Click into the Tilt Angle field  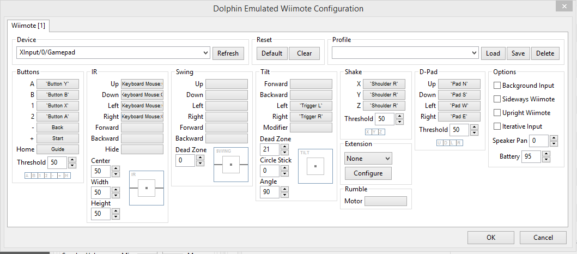[270, 192]
